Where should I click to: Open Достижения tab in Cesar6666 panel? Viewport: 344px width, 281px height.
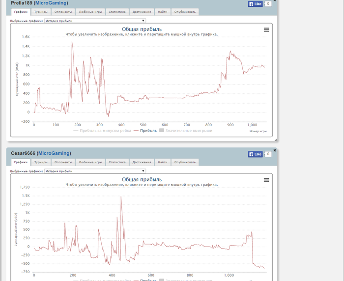142,162
